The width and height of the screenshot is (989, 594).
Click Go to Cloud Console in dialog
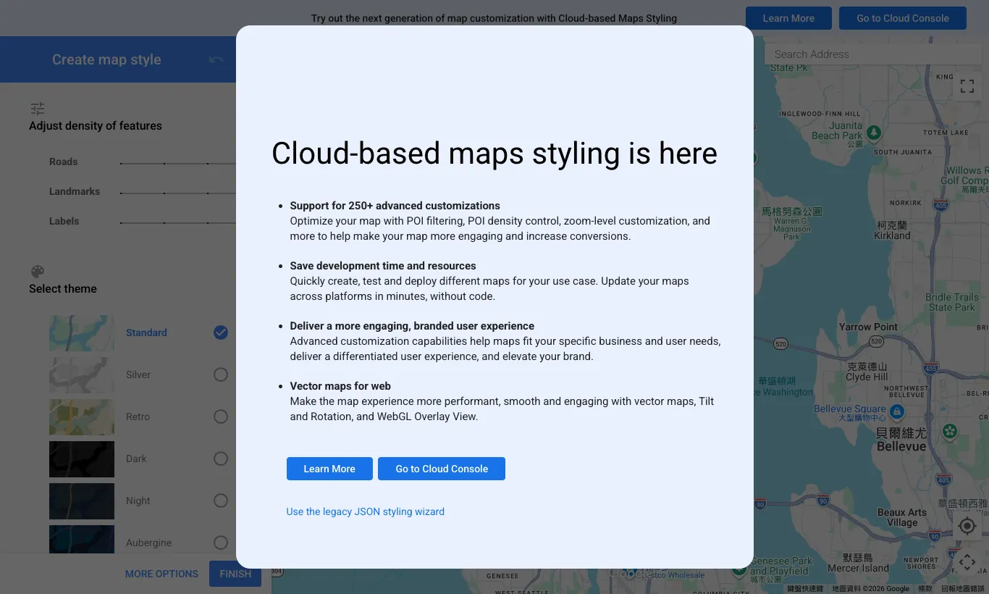pyautogui.click(x=442, y=469)
